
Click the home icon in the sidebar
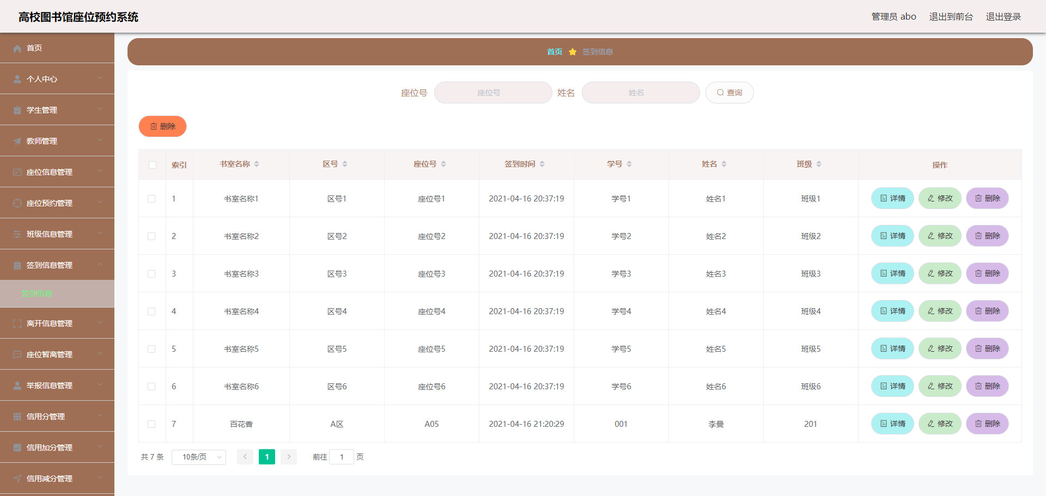(17, 48)
